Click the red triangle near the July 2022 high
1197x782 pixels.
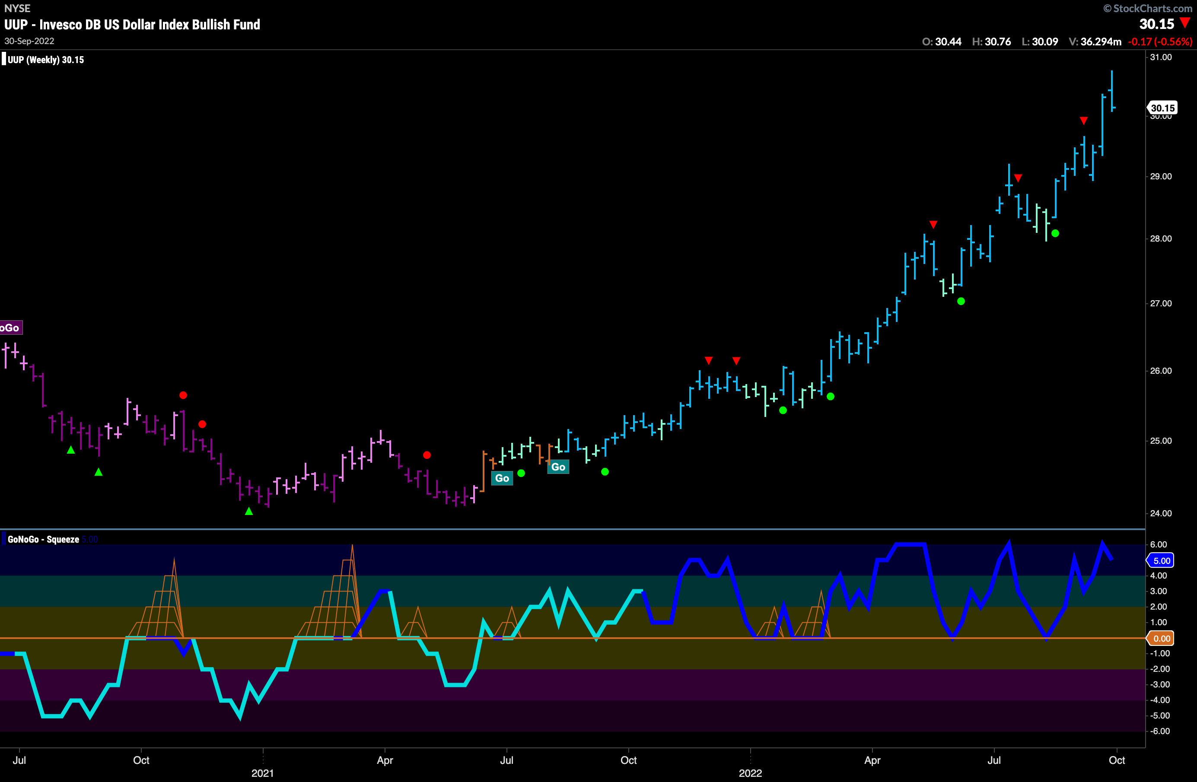[1019, 178]
